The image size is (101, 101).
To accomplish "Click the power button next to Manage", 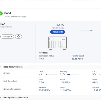I will [18, 37].
